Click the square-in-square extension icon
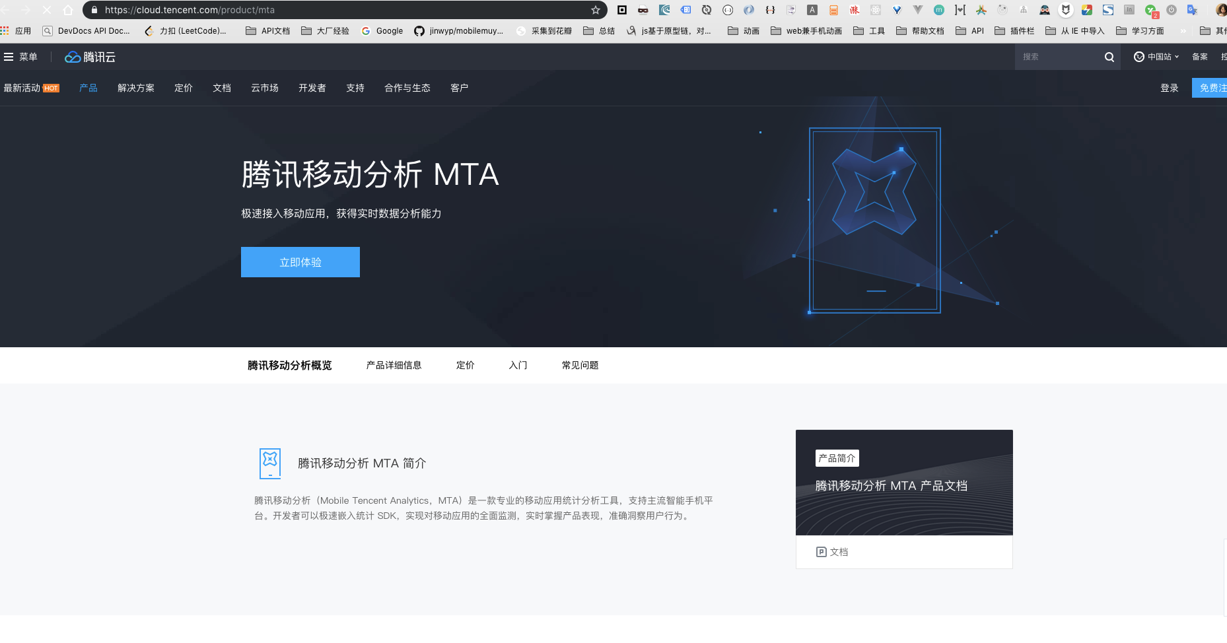The image size is (1227, 643). pos(621,10)
